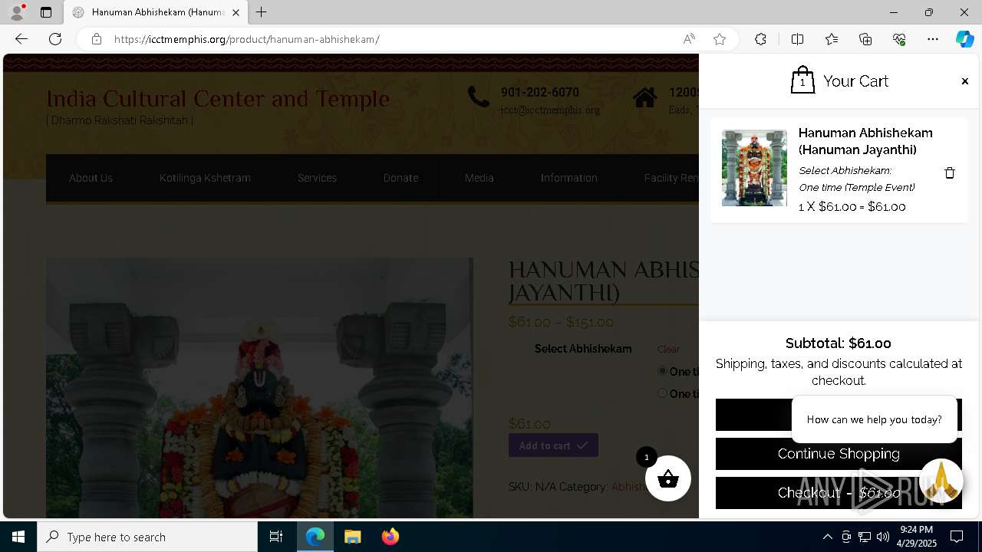This screenshot has width=982, height=552.
Task: Click the How can we help you today bubble
Action: 874,419
